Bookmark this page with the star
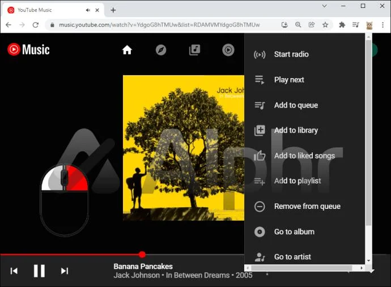This screenshot has height=287, width=391. pyautogui.click(x=325, y=25)
